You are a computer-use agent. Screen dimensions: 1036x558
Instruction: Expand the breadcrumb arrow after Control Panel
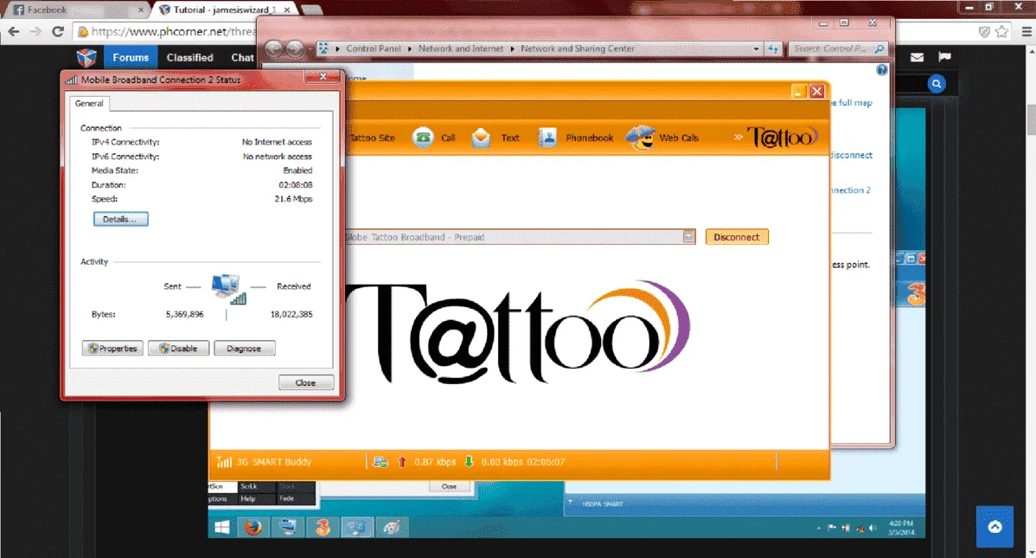click(x=410, y=49)
